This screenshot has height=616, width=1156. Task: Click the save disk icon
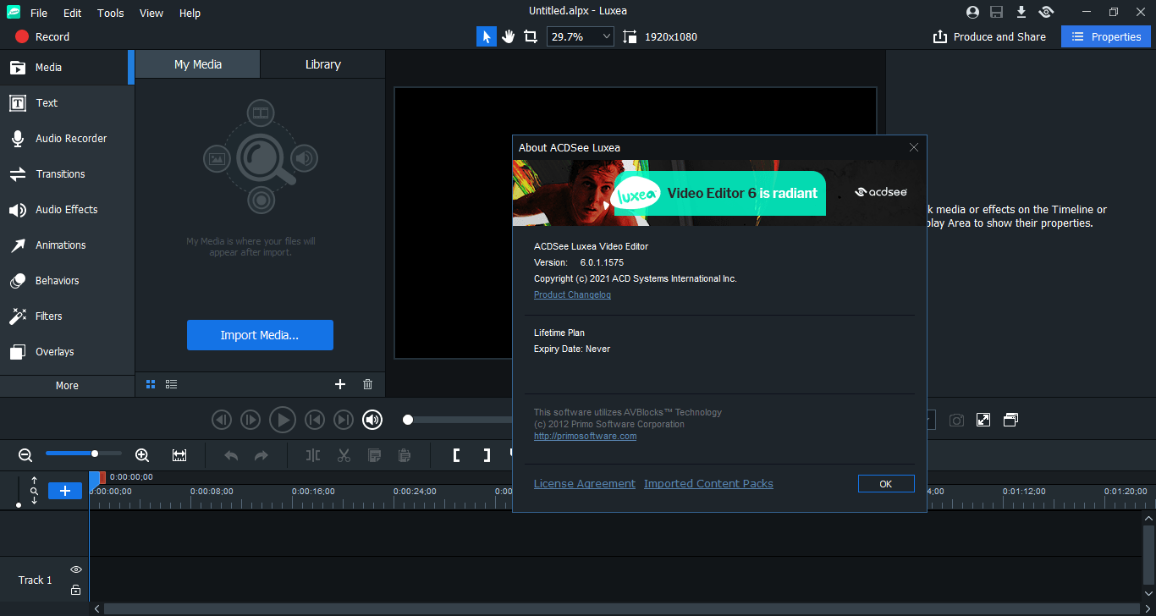click(x=997, y=12)
